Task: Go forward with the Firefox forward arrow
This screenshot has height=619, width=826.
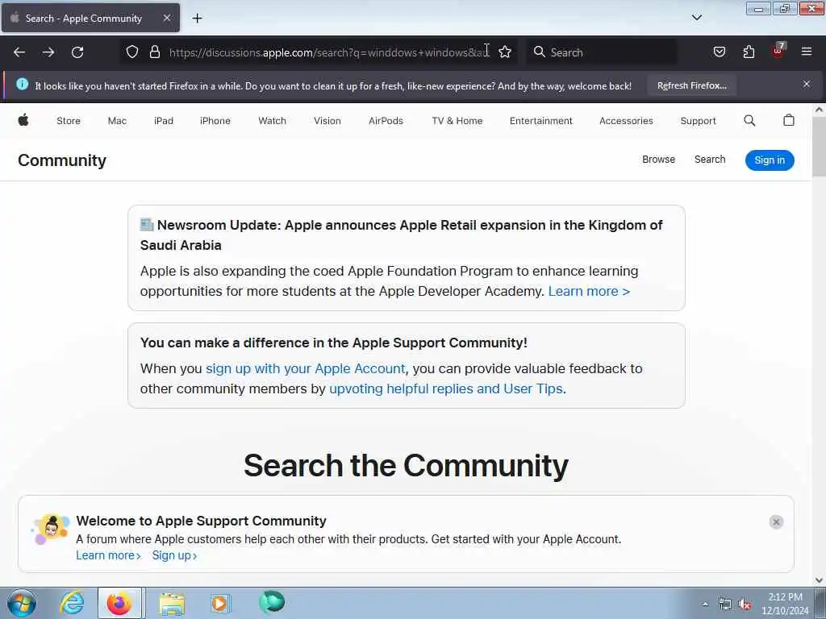Action: [48, 52]
